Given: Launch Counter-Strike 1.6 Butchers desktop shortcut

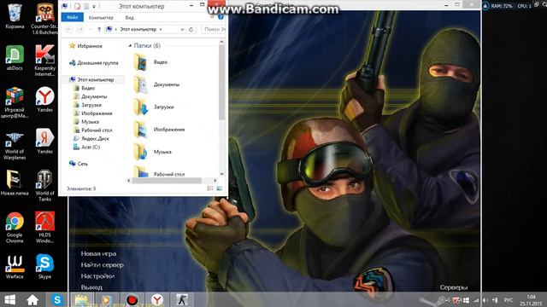Looking at the screenshot, I should [x=45, y=18].
